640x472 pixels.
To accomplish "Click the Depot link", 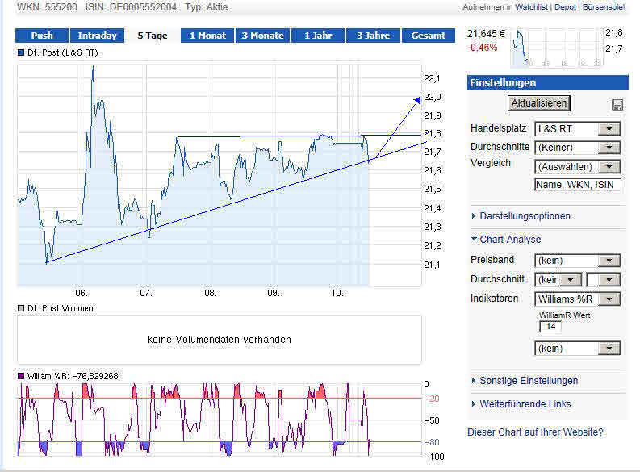I will coord(565,7).
